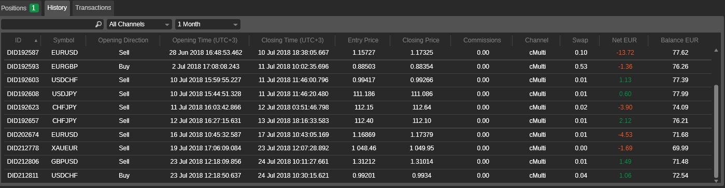Sort by the ID column arrow
The image size is (725, 188).
coord(36,40)
